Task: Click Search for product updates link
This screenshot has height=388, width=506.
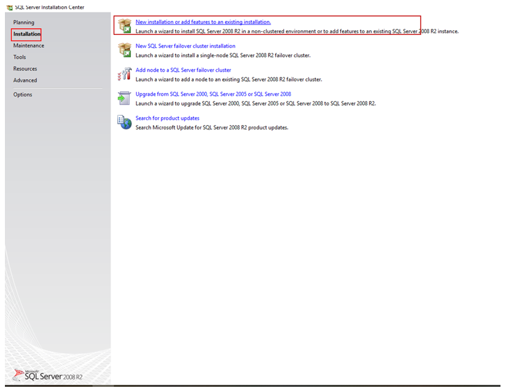Action: coord(168,118)
